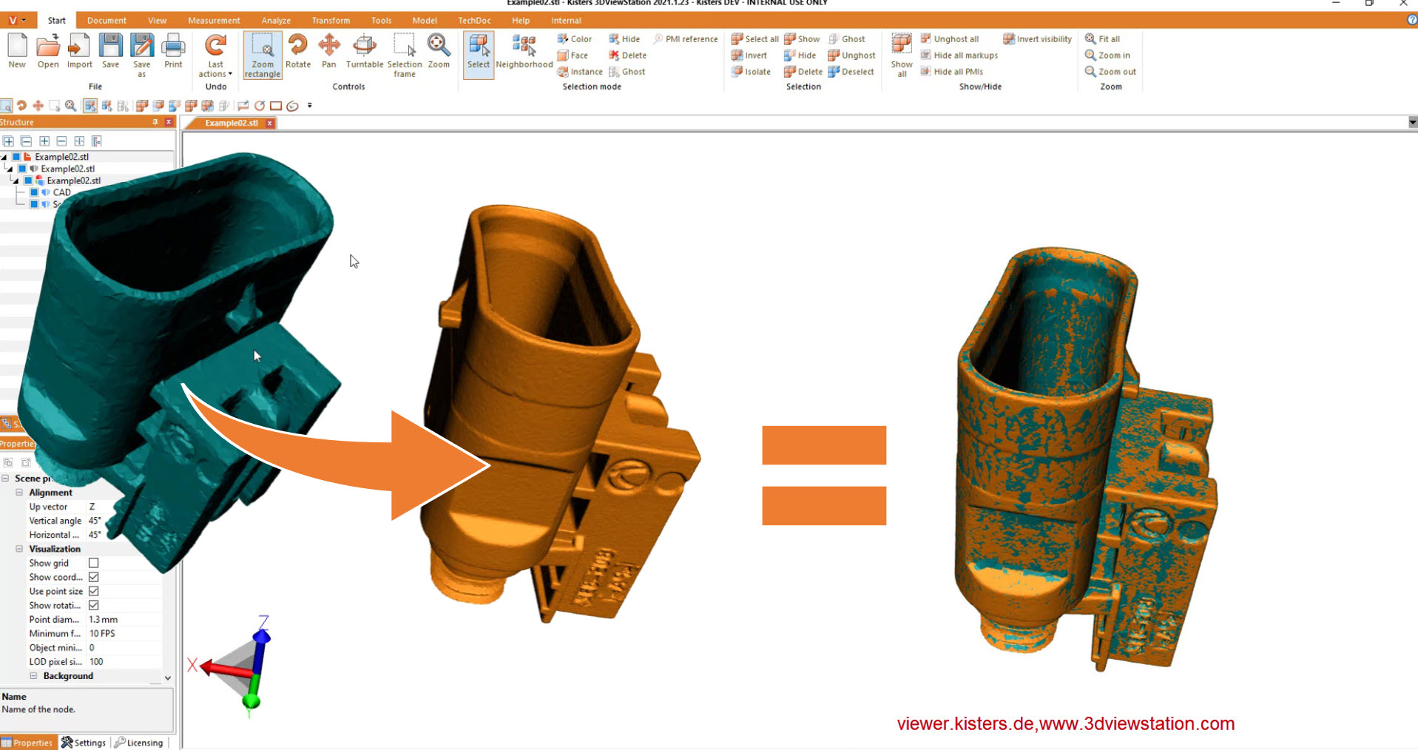Screen dimensions: 1418x750
Task: Collapse the Visualization property group
Action: [19, 549]
